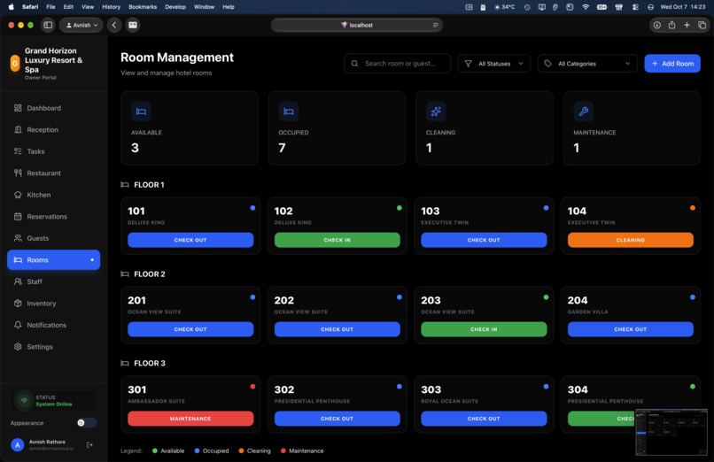Click the Add Room button
The height and width of the screenshot is (462, 714).
tap(672, 64)
